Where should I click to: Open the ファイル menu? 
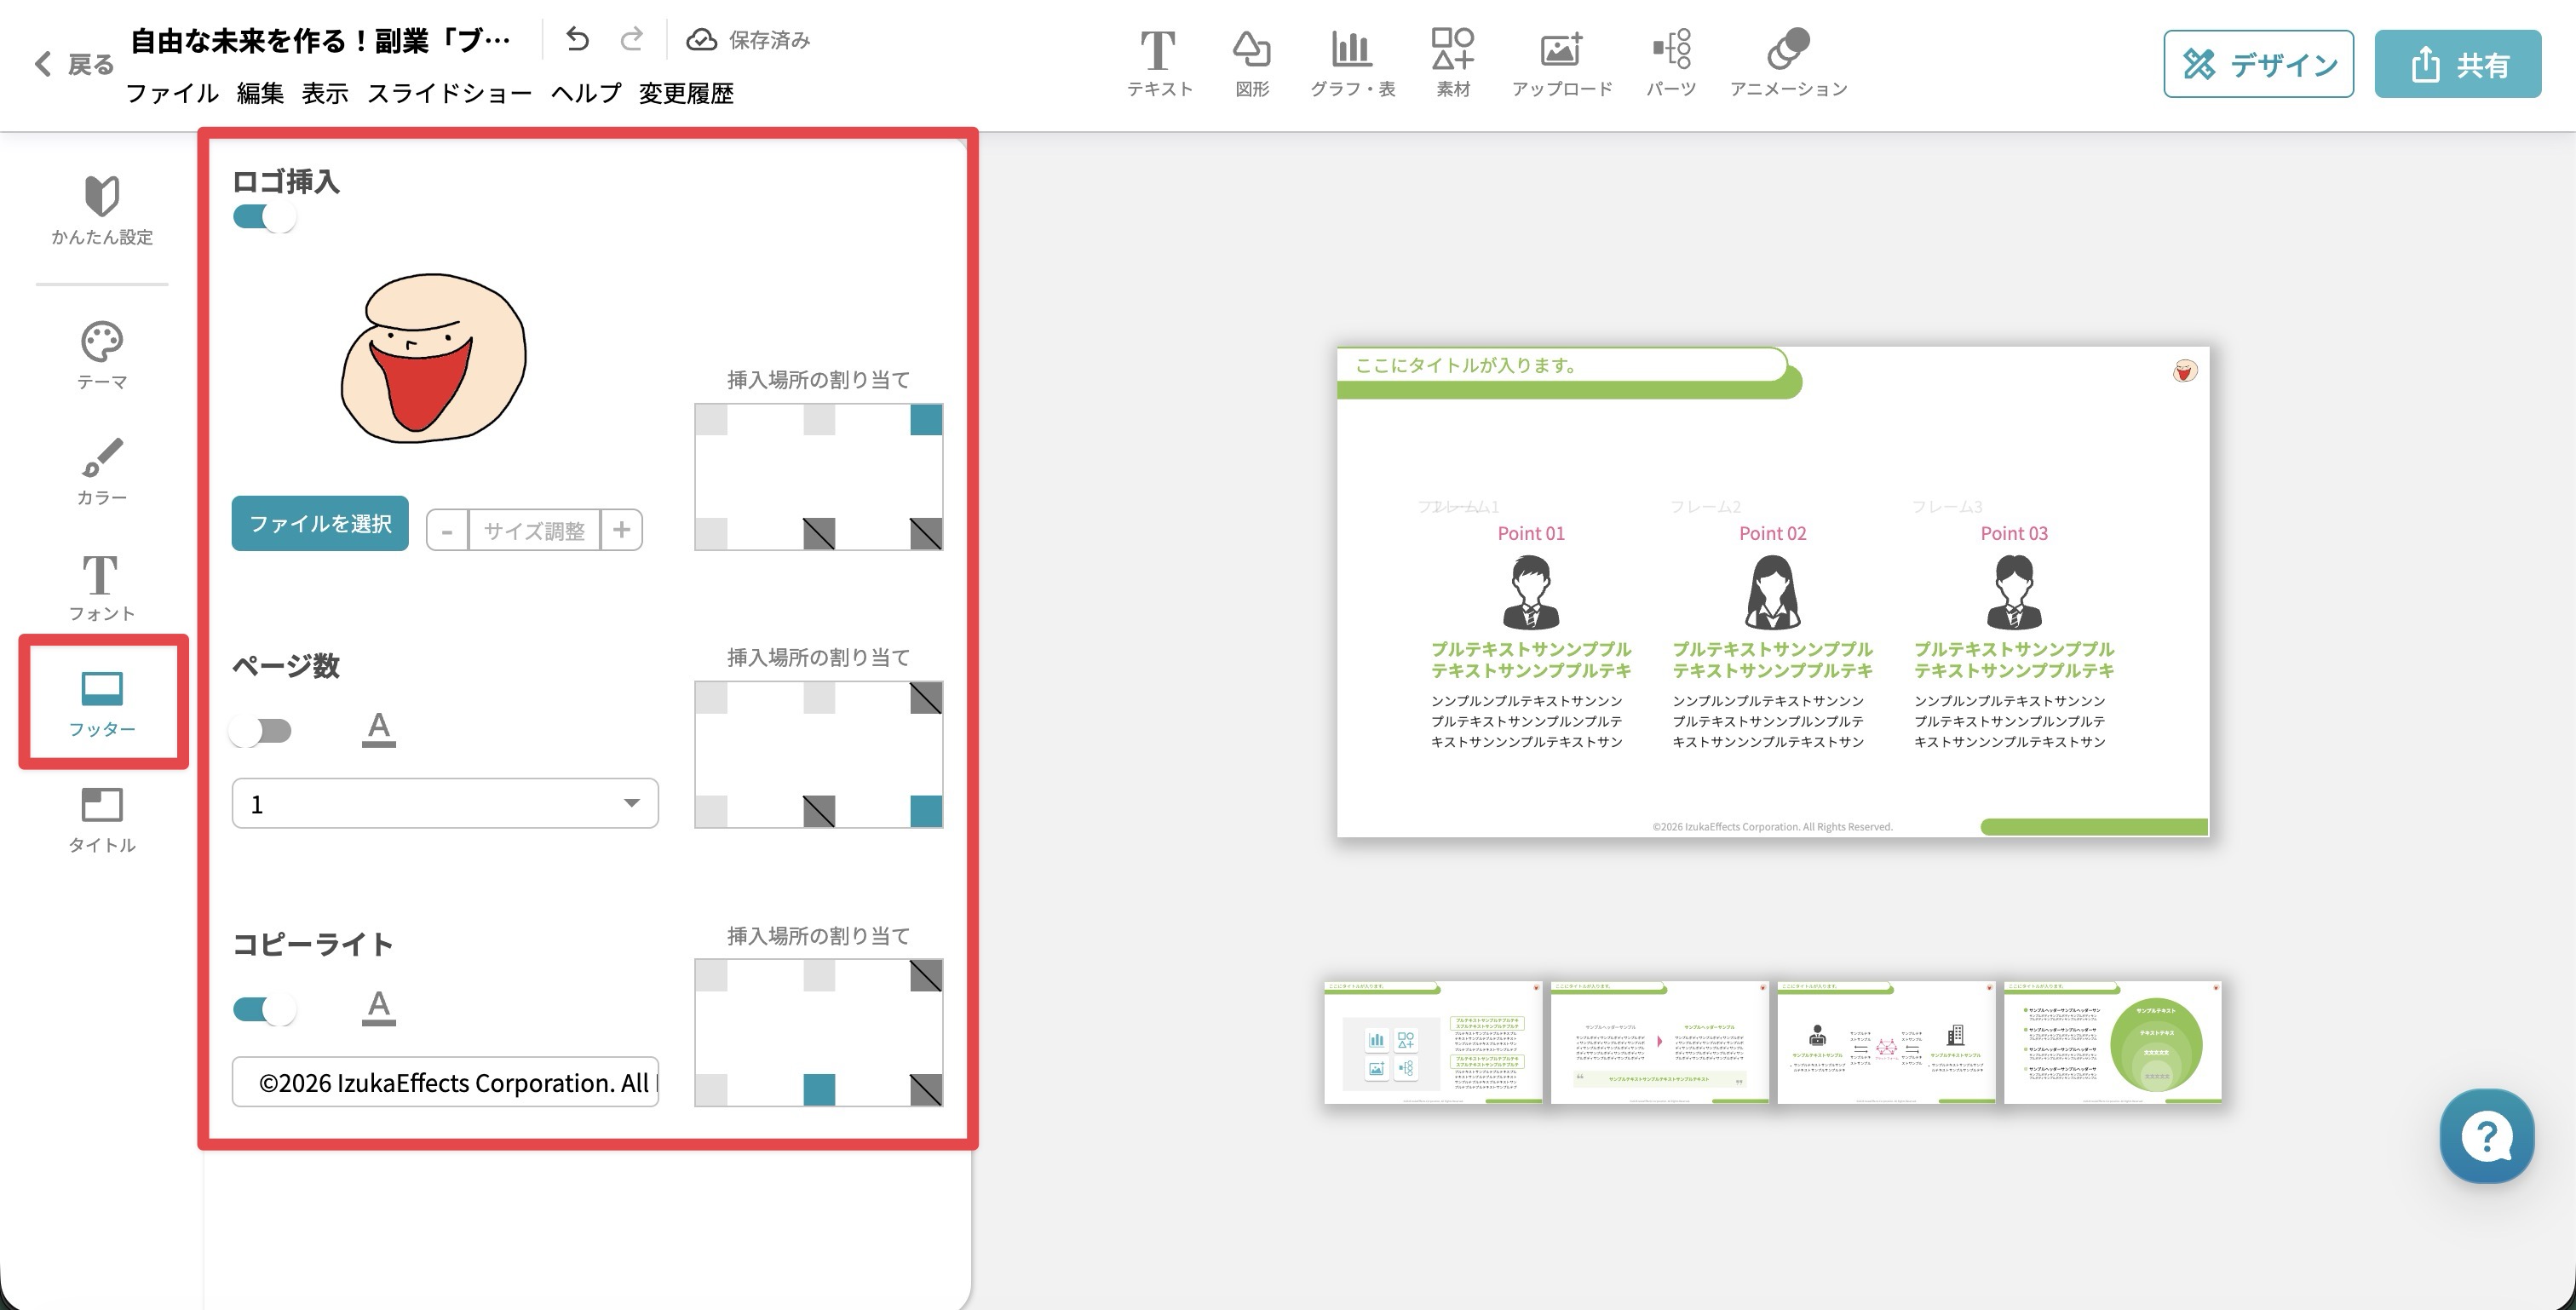coord(172,93)
